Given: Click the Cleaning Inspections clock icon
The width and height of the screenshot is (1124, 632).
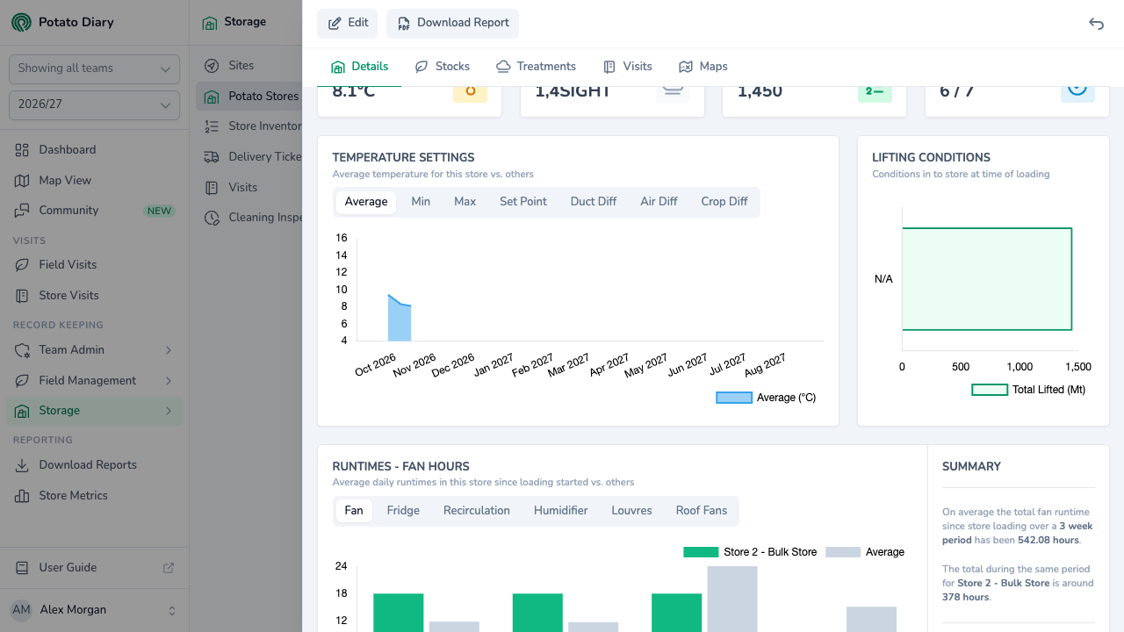Looking at the screenshot, I should click(x=212, y=218).
